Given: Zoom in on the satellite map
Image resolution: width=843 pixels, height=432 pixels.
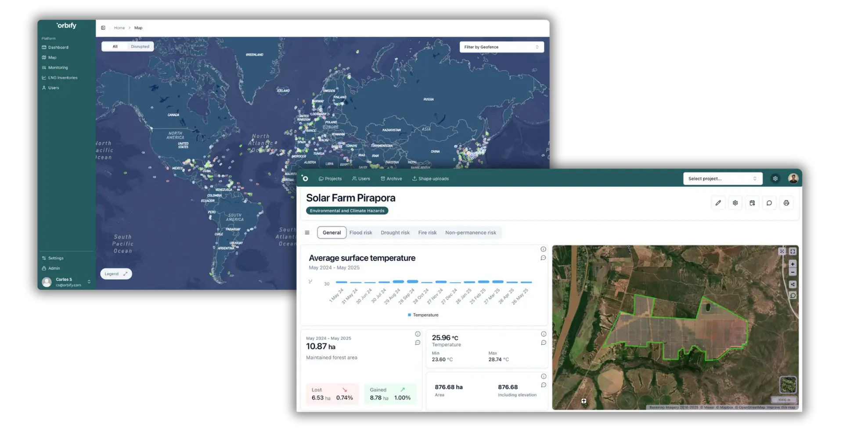Looking at the screenshot, I should [793, 264].
